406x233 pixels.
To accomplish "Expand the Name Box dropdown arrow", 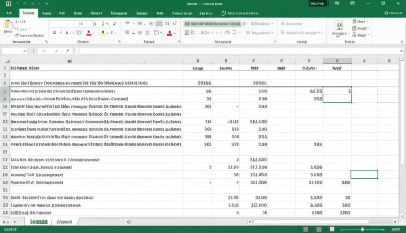I will [25, 51].
